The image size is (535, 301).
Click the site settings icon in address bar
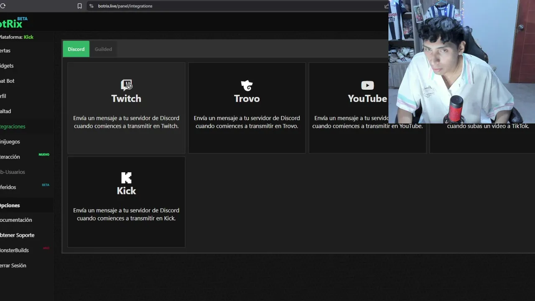(x=92, y=6)
